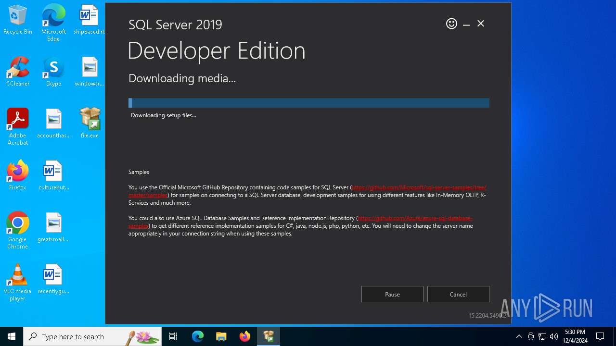The image size is (616, 346).
Task: Launch VLC media player from desktop
Action: (x=18, y=283)
